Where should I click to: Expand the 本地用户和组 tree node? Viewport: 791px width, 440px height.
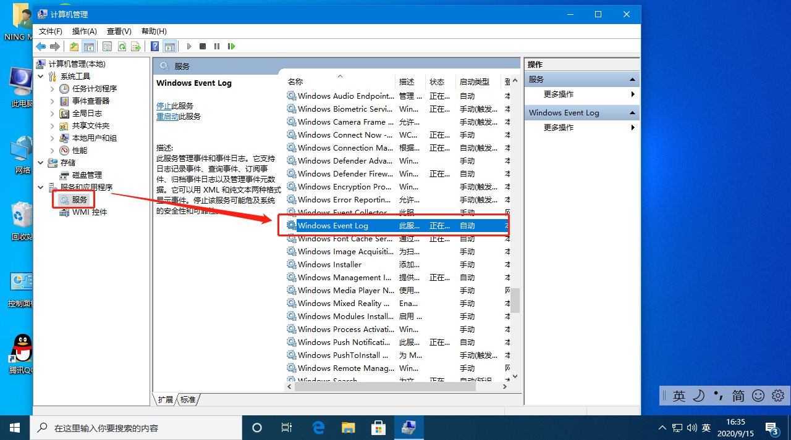[x=53, y=138]
